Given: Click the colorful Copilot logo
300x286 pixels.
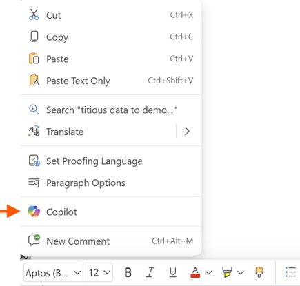Looking at the screenshot, I should [x=34, y=212].
